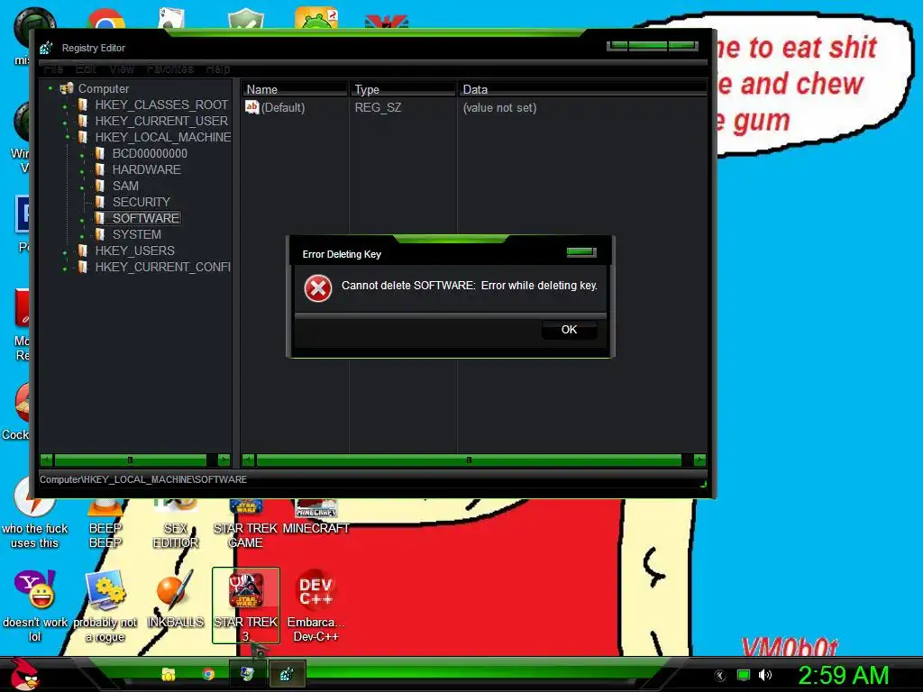Expand the HARDWARE key
923x692 pixels.
pyautogui.click(x=82, y=171)
